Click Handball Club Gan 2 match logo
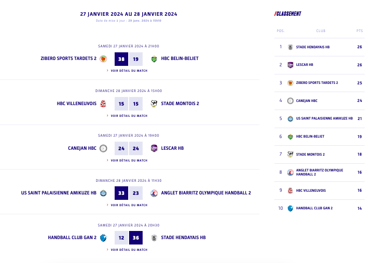This screenshot has height=263, width=385. 103,238
